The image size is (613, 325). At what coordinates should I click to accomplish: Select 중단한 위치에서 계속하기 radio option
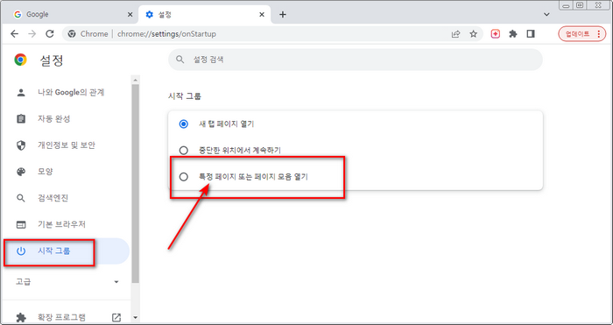click(x=183, y=150)
